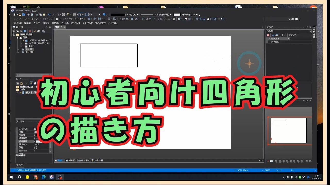Select 部分図 2 in the tree
Viewport: 330px width, 185px height.
pyautogui.click(x=29, y=52)
